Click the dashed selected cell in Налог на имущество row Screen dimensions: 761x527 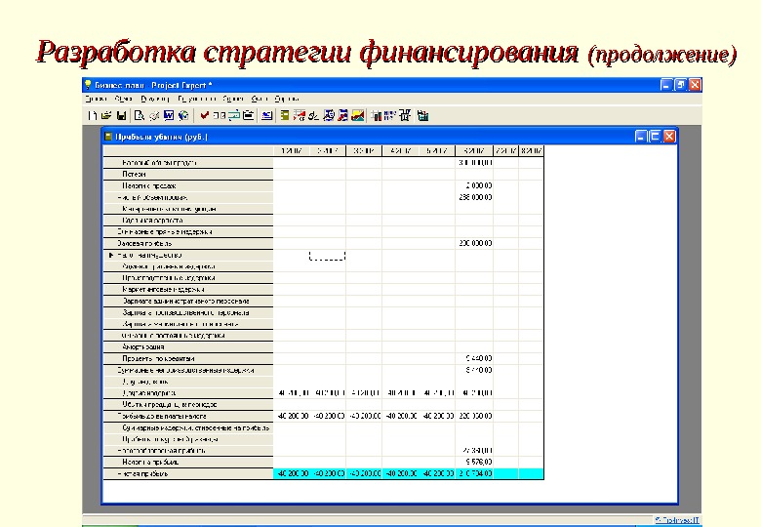[327, 256]
